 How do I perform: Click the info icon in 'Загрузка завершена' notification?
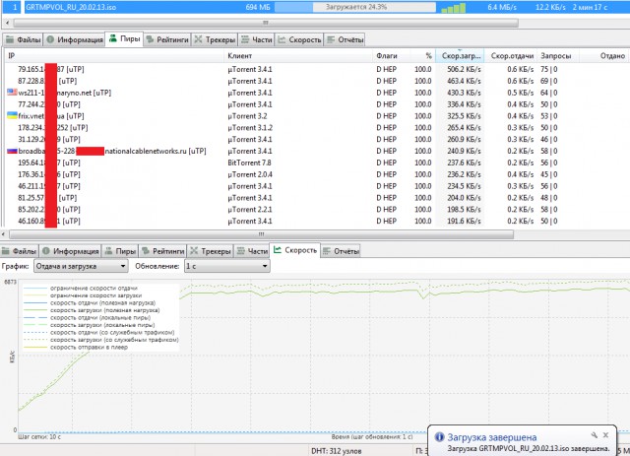(440, 436)
